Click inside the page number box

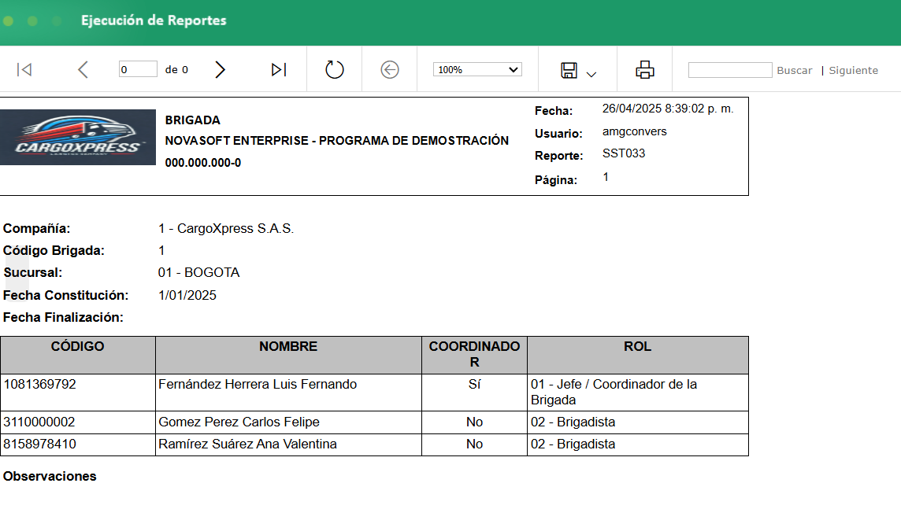click(138, 69)
